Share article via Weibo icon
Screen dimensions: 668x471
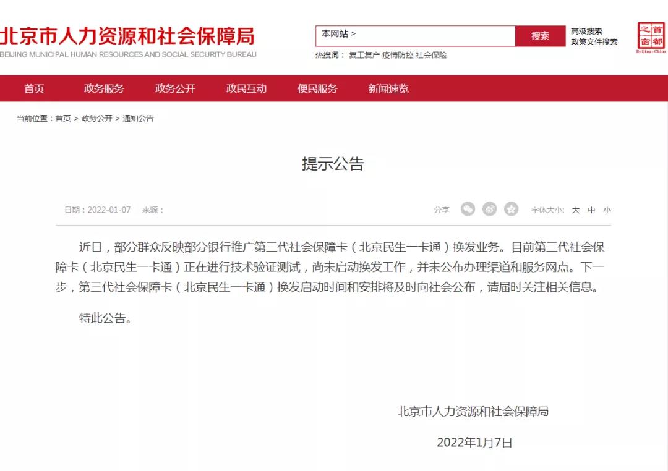489,210
